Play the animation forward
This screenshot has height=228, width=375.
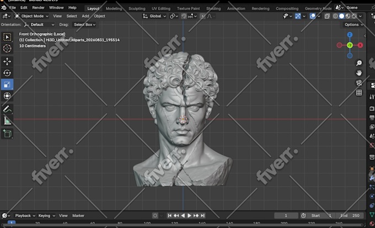[189, 215]
